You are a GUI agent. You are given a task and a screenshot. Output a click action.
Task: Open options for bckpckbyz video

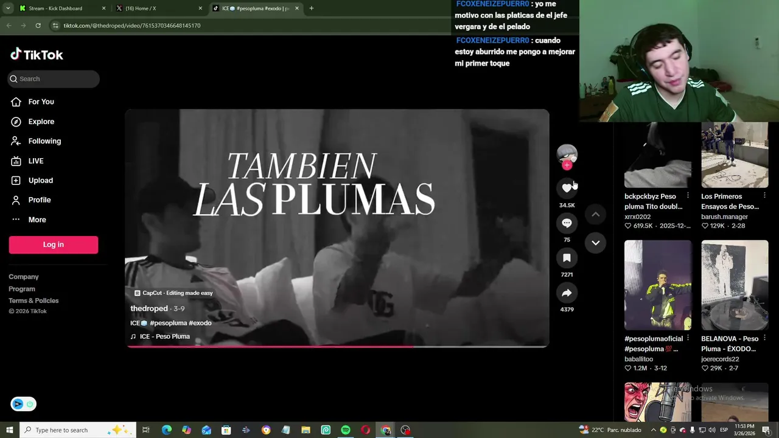(688, 195)
